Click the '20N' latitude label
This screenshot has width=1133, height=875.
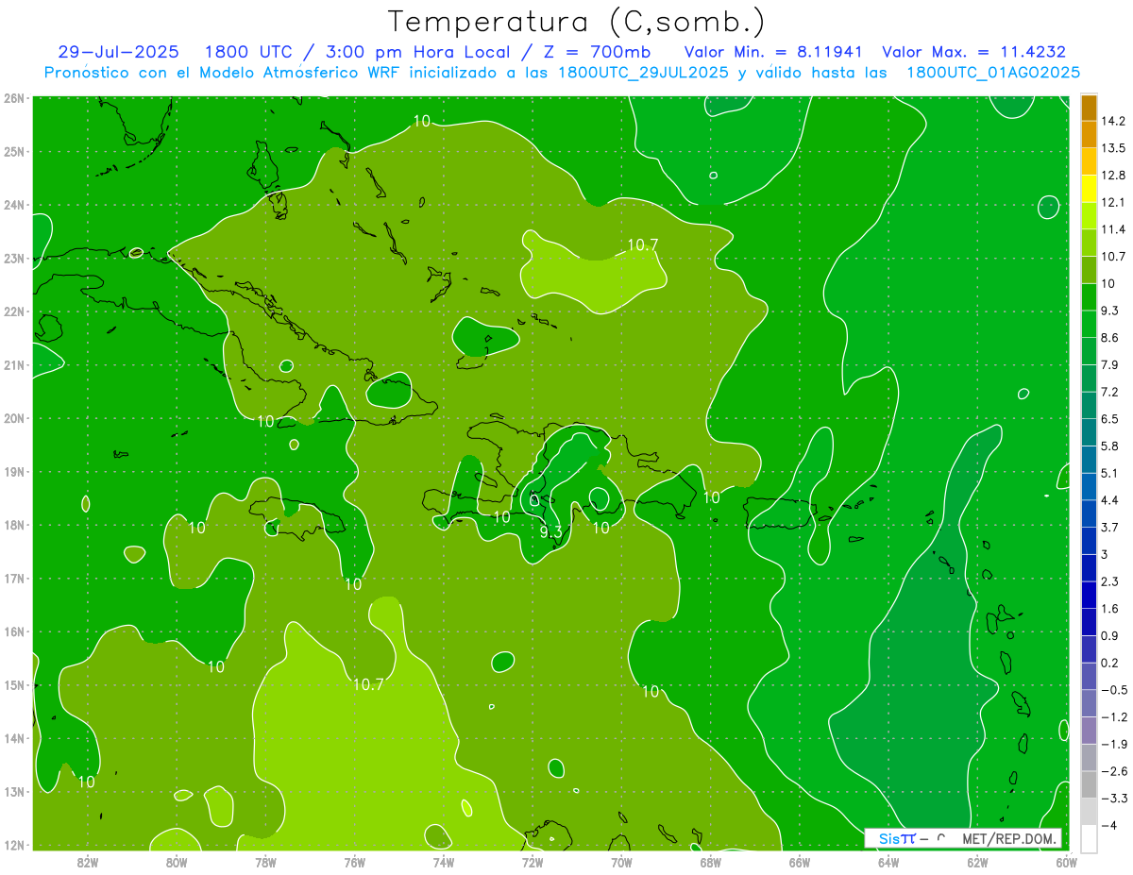coord(14,418)
